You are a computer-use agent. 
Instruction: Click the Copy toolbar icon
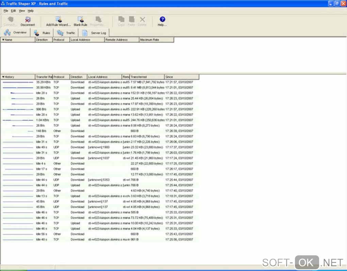(x=121, y=21)
